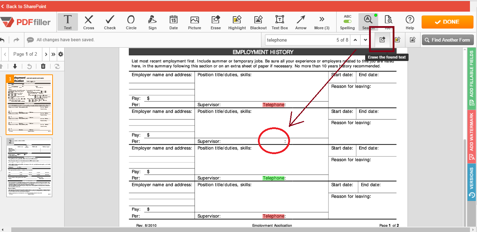
Task: Select page 2 thumbnail
Action: tap(29, 167)
